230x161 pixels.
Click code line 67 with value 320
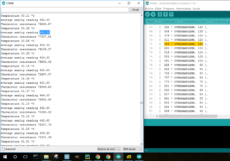tap(183, 27)
